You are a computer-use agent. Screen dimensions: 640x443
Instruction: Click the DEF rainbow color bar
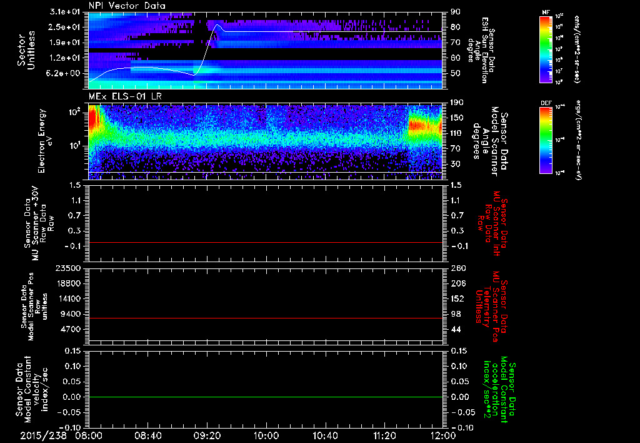546,140
